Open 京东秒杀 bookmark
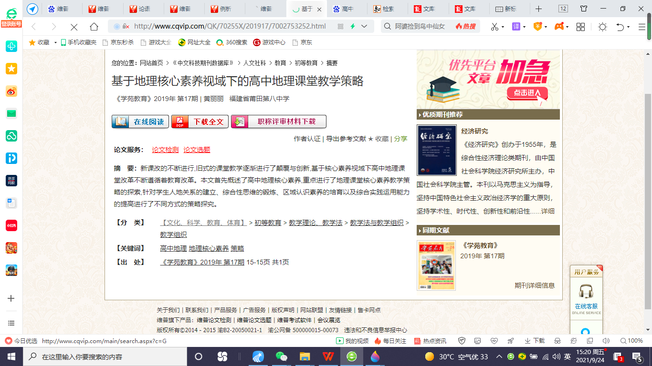This screenshot has width=652, height=366. 118,42
